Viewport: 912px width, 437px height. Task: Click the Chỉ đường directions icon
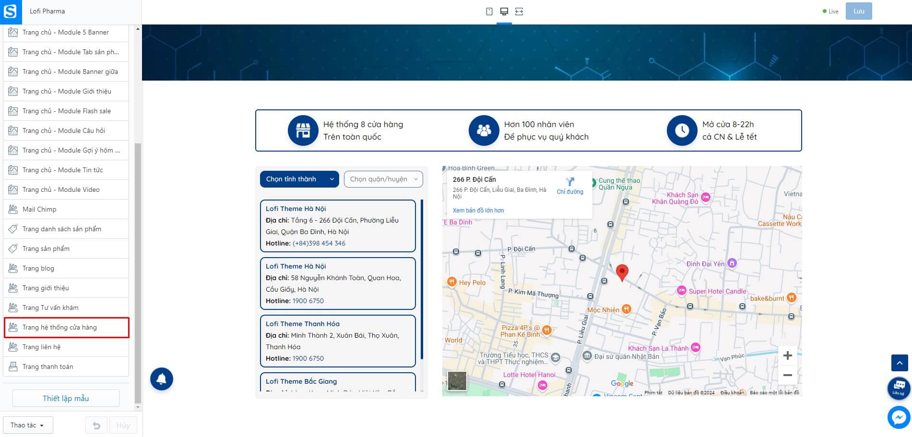[x=570, y=182]
